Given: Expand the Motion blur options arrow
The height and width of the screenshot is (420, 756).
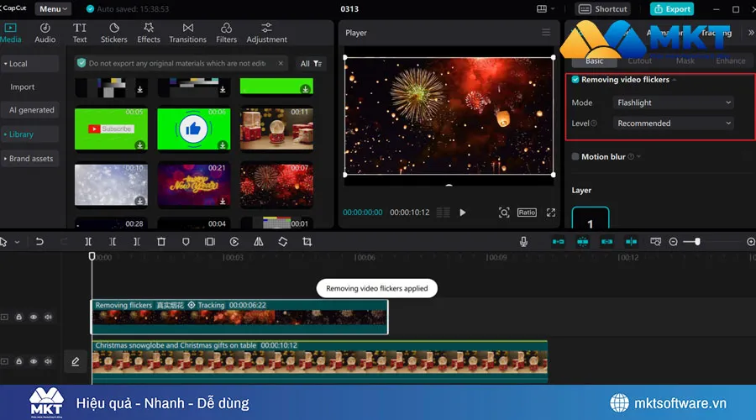Looking at the screenshot, I should tap(639, 156).
